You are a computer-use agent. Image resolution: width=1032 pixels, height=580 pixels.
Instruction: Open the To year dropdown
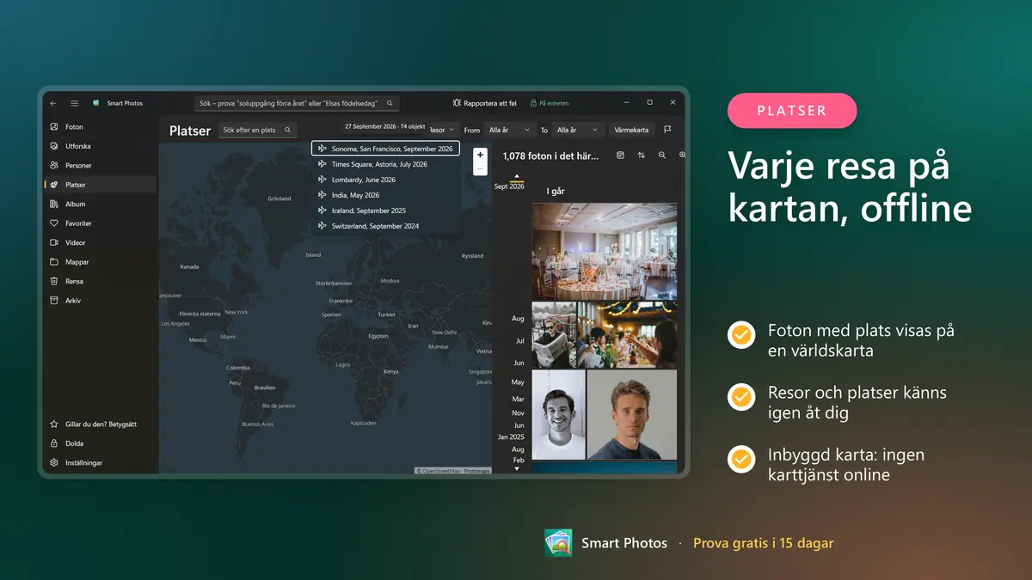pos(578,130)
